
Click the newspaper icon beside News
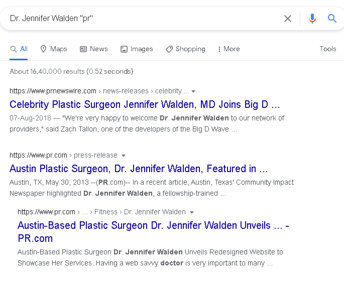click(83, 49)
